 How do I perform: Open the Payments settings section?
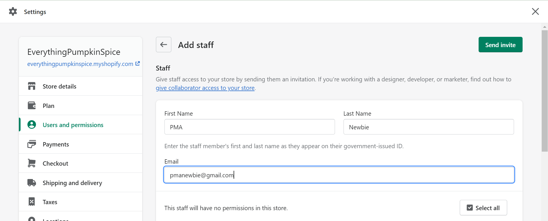pos(56,144)
